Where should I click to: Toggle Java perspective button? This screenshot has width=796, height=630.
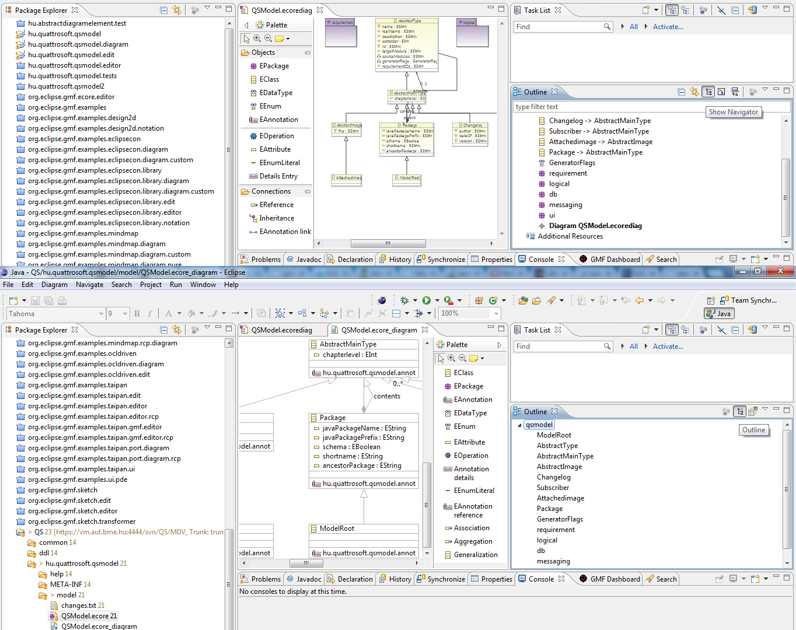pyautogui.click(x=719, y=313)
